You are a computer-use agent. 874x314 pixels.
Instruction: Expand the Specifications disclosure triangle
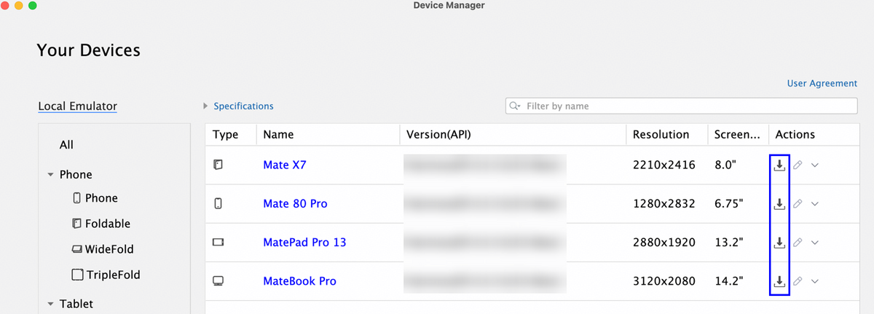click(206, 106)
